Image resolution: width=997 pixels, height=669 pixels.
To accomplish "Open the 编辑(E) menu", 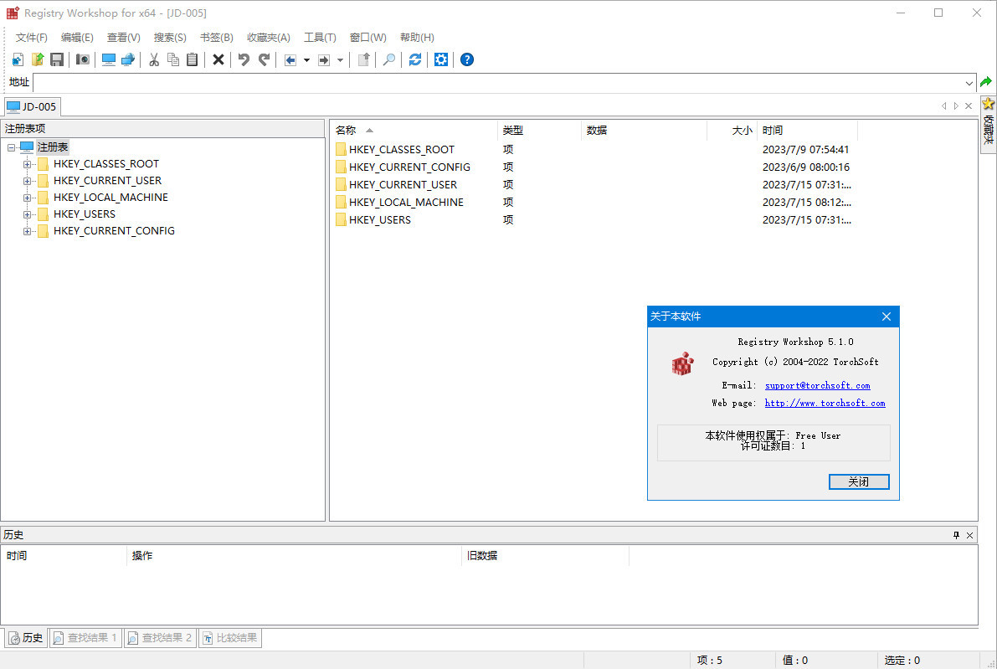I will 77,38.
